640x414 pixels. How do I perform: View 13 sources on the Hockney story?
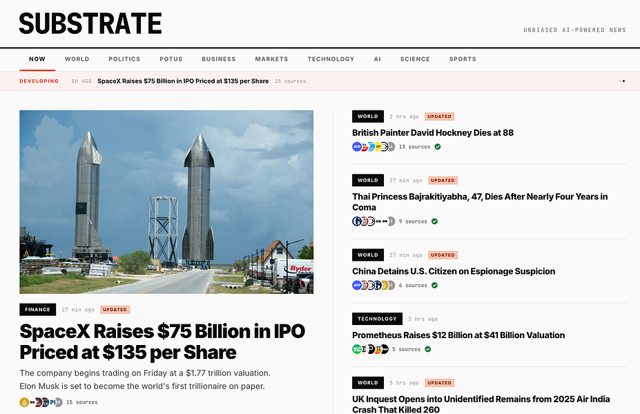[415, 147]
